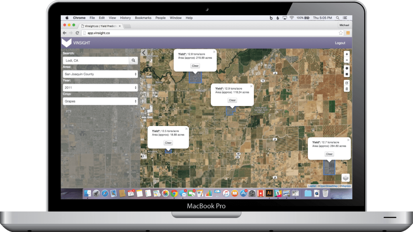Select the draw rectangle tool

point(346,74)
